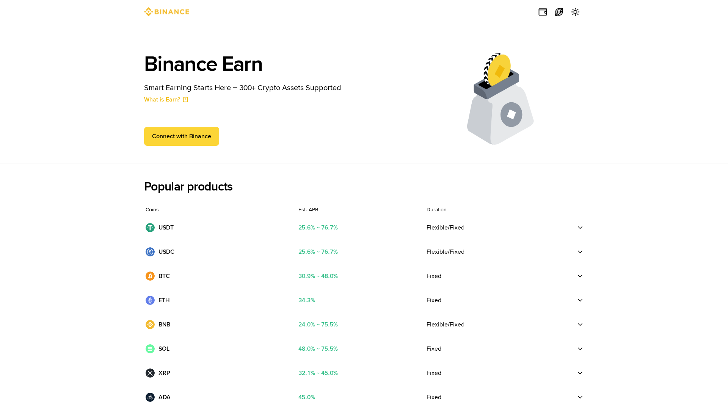728x409 pixels.
Task: Open the help icon beside What is Earn?
Action: click(x=185, y=100)
